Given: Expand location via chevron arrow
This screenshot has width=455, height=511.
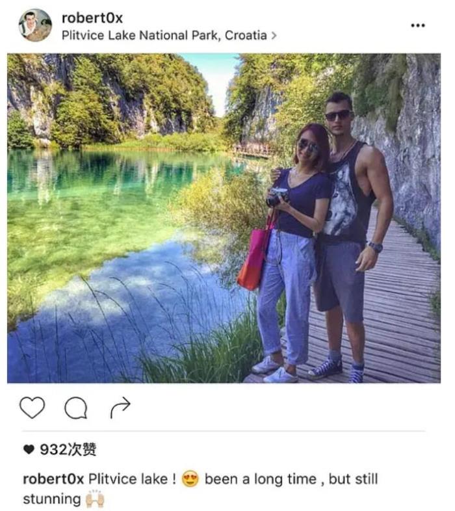Looking at the screenshot, I should pyautogui.click(x=274, y=35).
